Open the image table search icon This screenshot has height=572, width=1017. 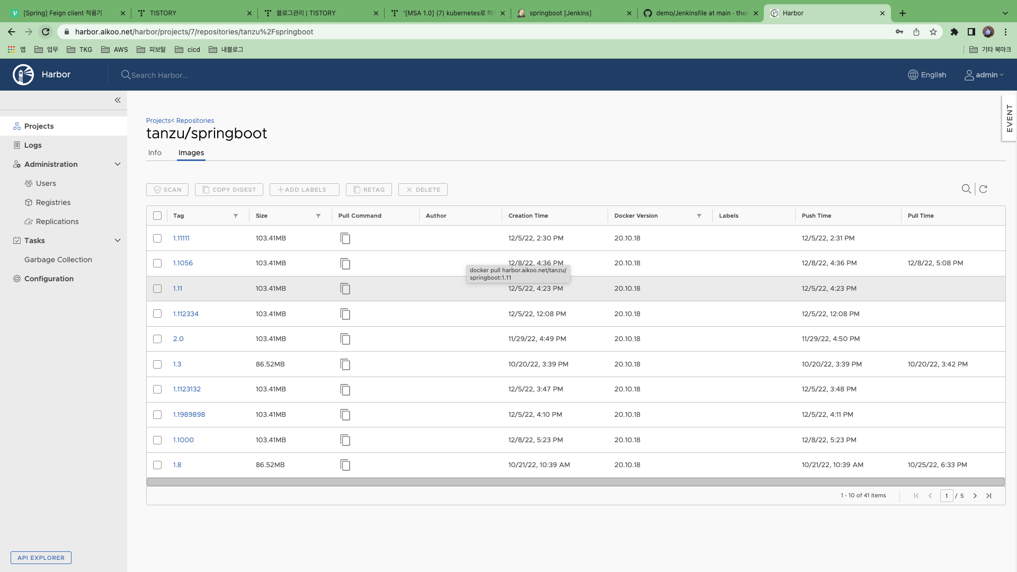click(x=966, y=189)
